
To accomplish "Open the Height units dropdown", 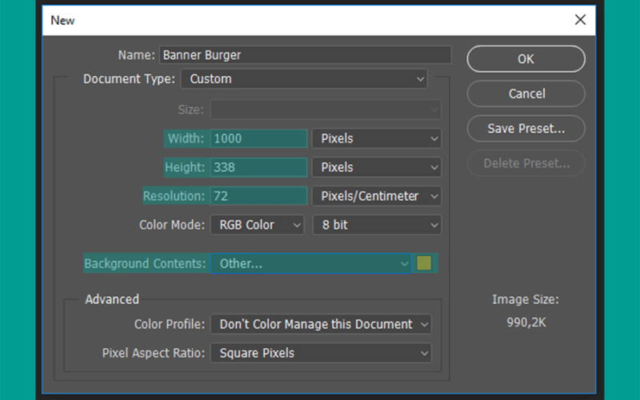I will [x=377, y=167].
